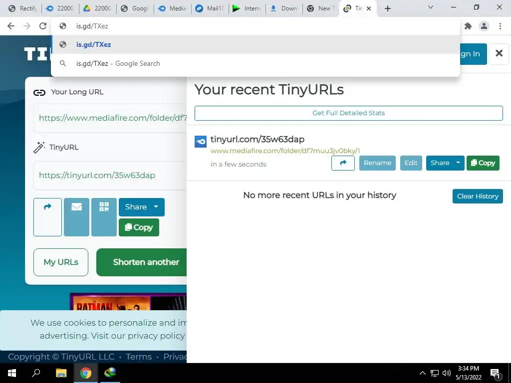The height and width of the screenshot is (383, 511).
Task: Open My URLs
Action: [x=61, y=262]
